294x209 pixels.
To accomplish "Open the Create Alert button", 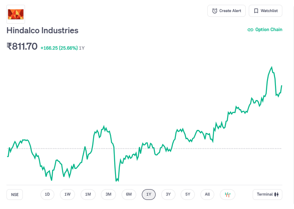I will pyautogui.click(x=227, y=11).
